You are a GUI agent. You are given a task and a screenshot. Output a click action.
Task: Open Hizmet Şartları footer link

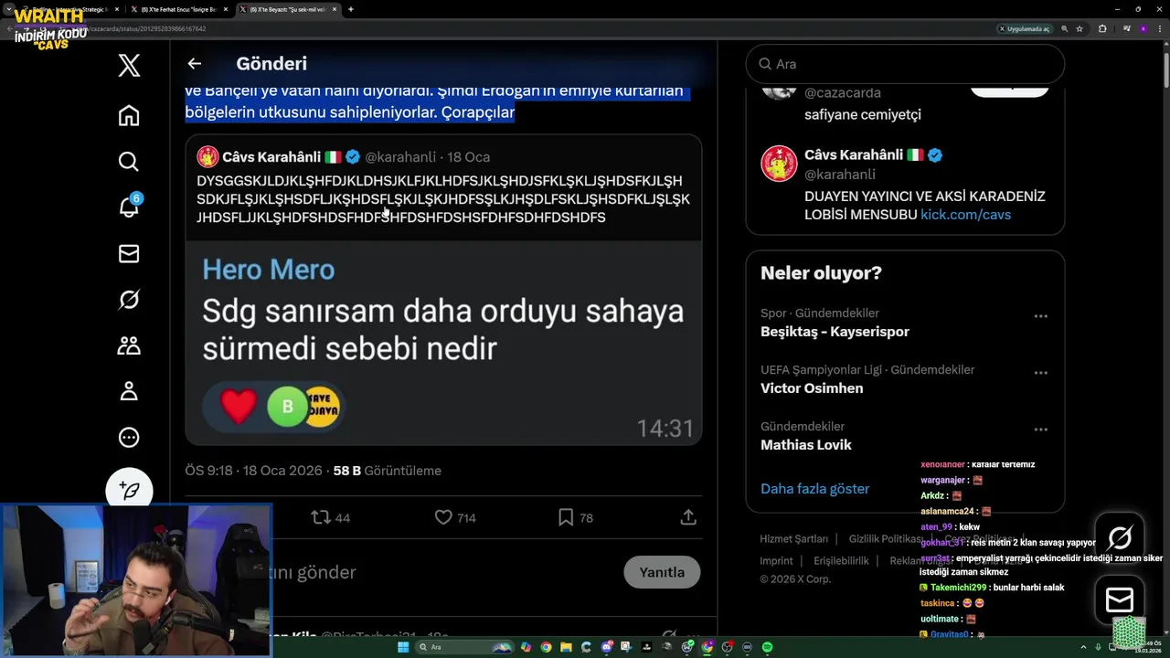793,539
